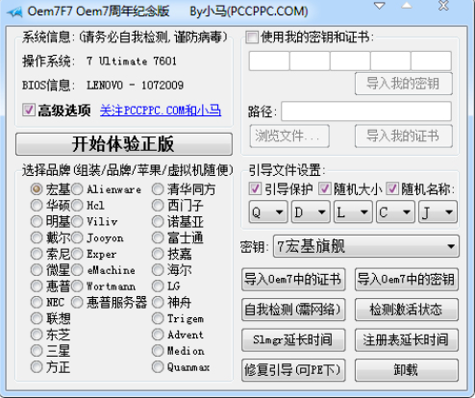Click 导入Oem7中的密钥 button
475x398 pixels.
click(x=407, y=280)
